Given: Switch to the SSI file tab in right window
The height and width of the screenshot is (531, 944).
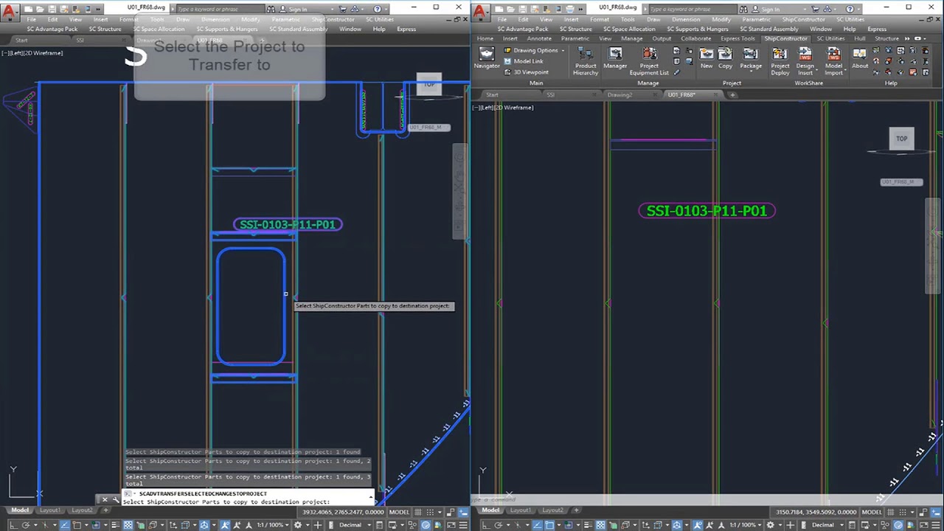Looking at the screenshot, I should [550, 94].
